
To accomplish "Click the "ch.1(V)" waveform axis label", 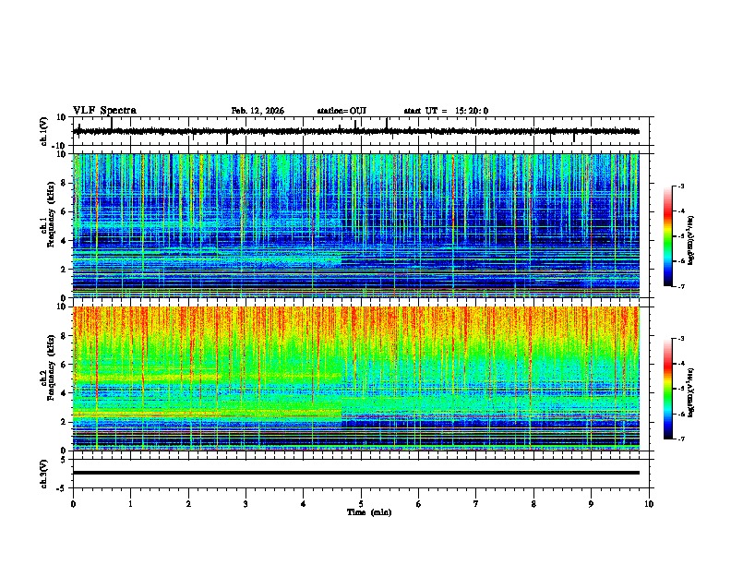I will point(44,131).
